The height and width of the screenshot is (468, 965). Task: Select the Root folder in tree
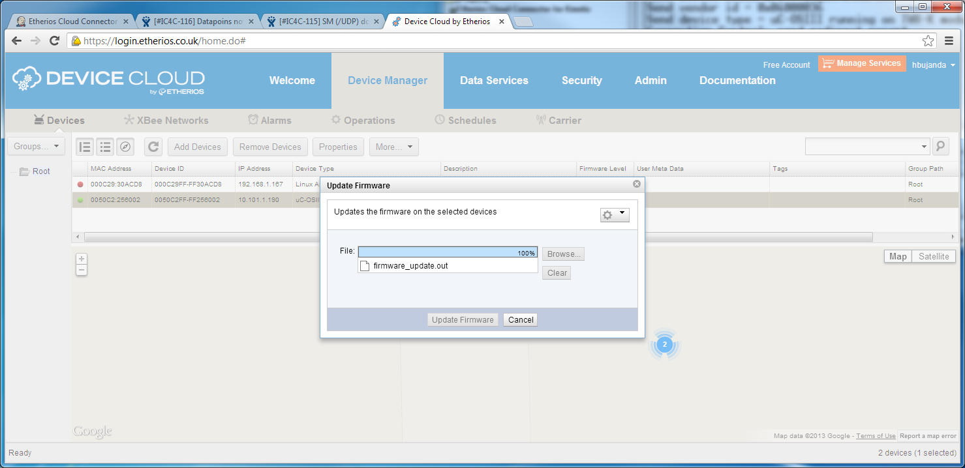coord(41,171)
